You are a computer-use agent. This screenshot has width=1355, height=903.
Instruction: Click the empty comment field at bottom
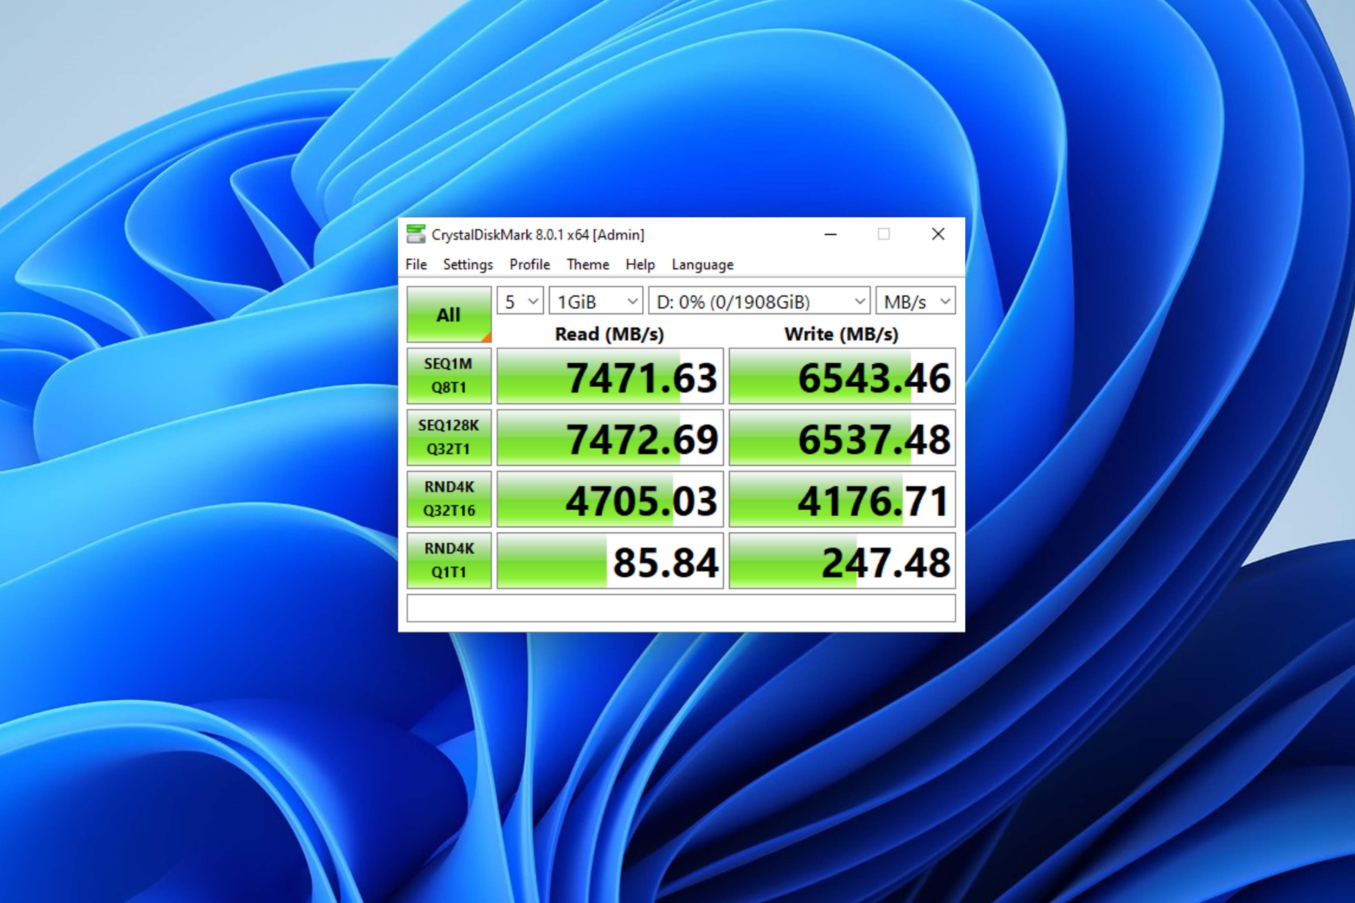click(681, 608)
